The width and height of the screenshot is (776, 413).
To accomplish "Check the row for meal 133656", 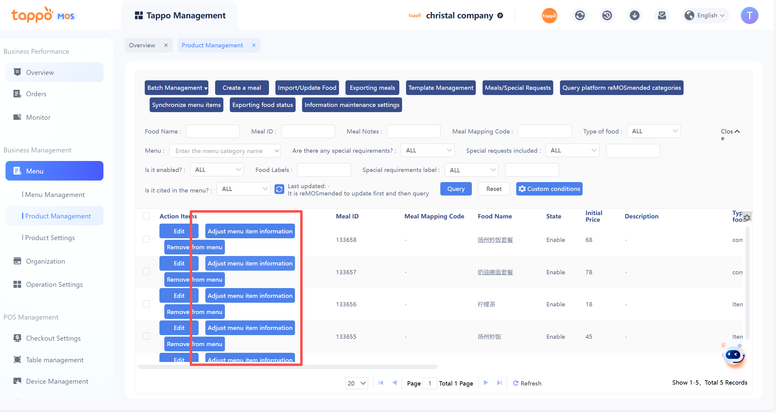I will point(146,304).
